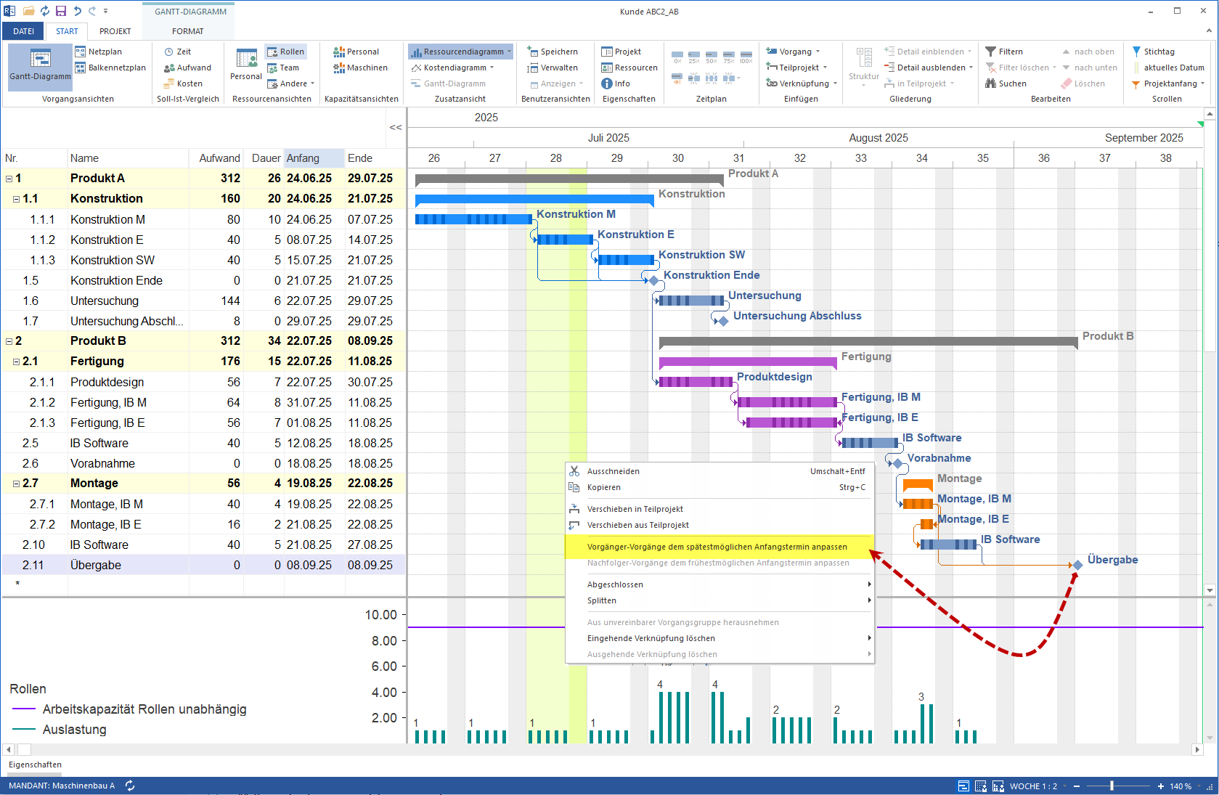Switch to Netzplan view
This screenshot has height=795, width=1219.
(99, 52)
